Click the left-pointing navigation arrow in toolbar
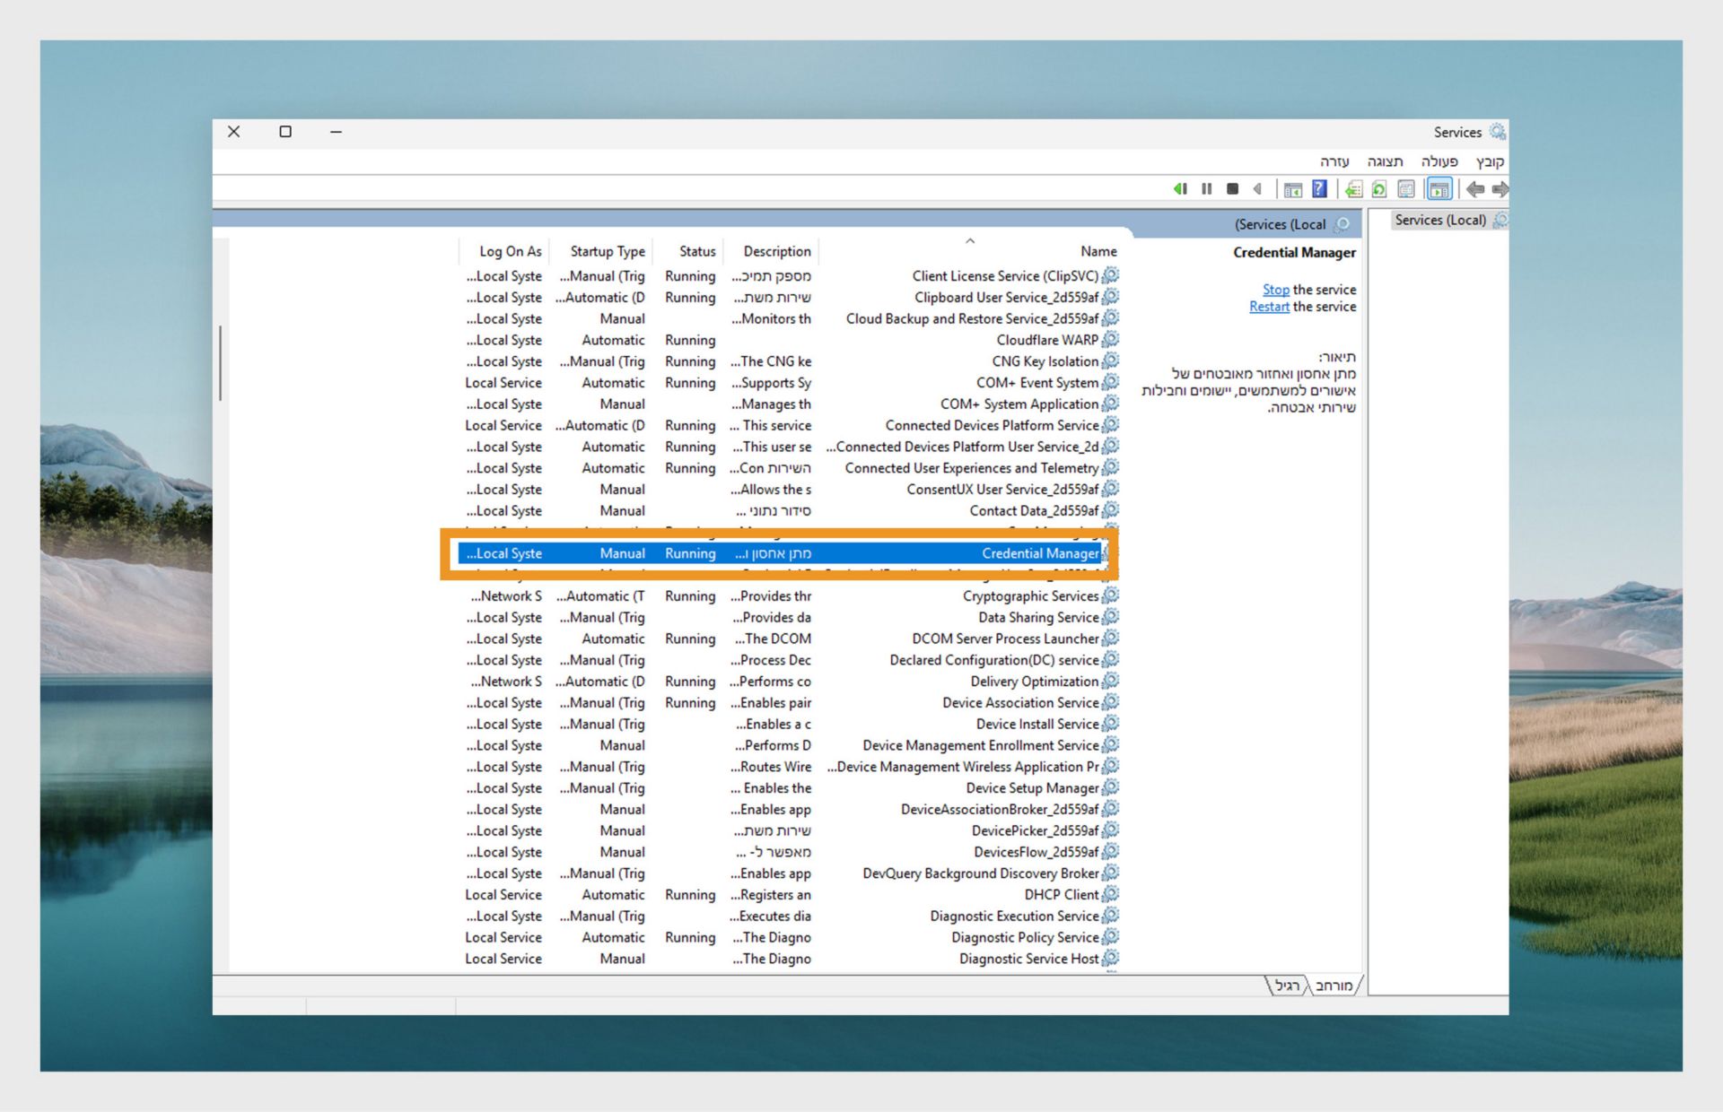 tap(1474, 189)
